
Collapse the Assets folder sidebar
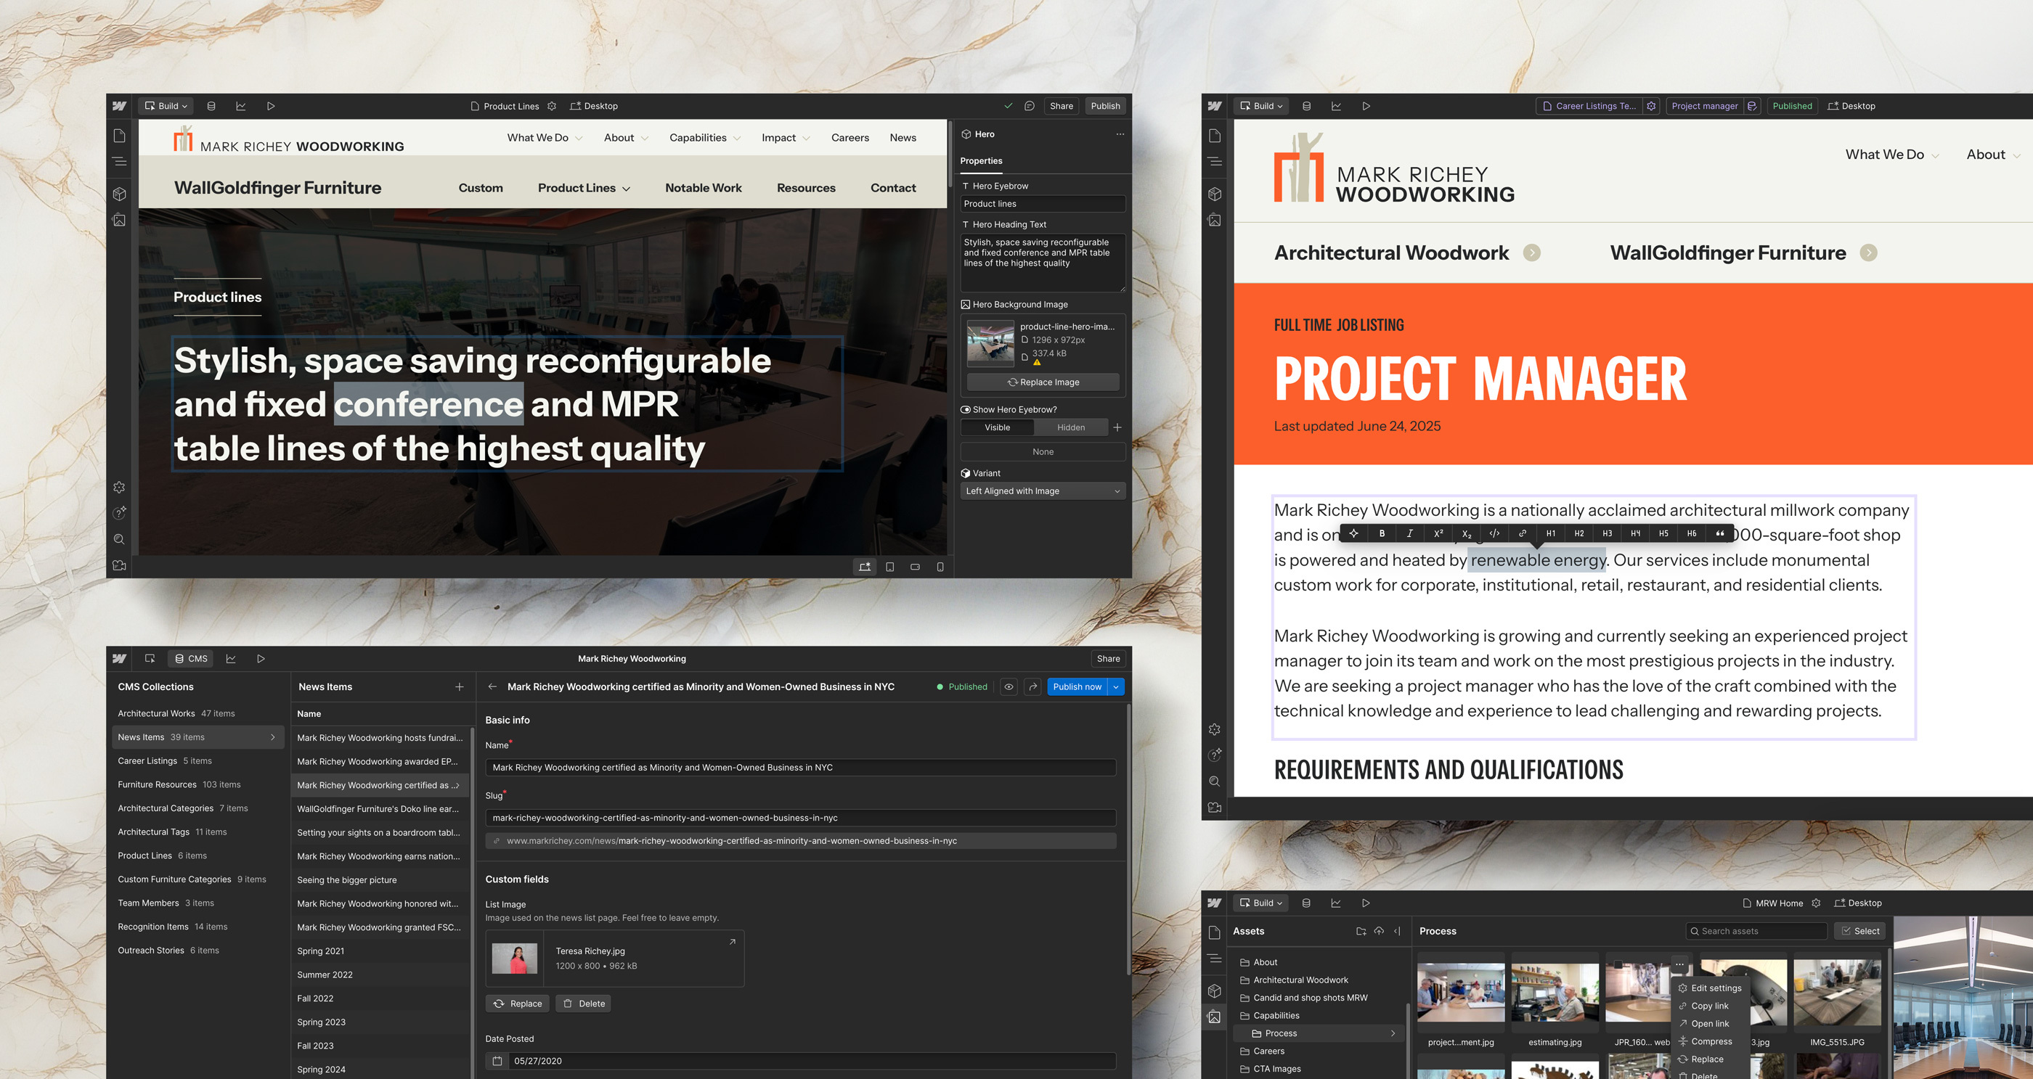click(1397, 932)
